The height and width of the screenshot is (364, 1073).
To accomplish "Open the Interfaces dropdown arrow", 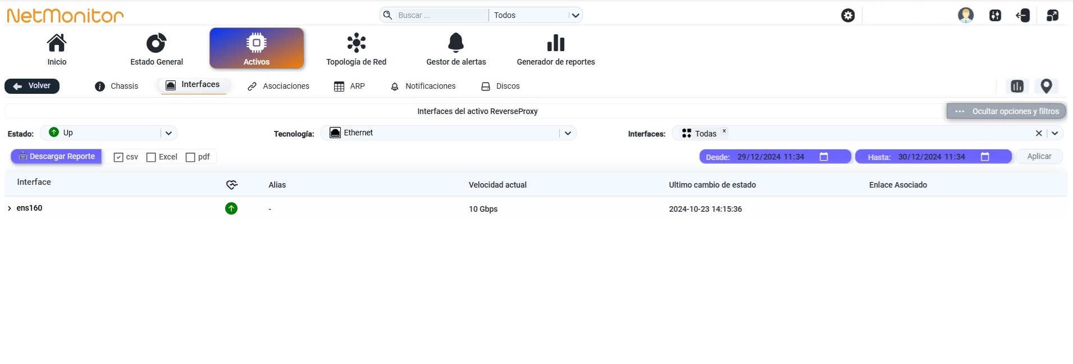I will (1055, 133).
